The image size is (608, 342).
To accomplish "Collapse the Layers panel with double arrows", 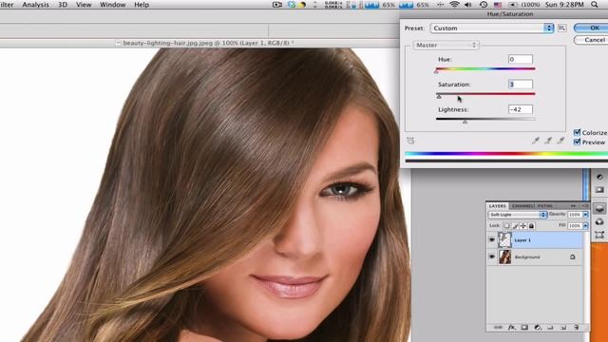I will (573, 205).
